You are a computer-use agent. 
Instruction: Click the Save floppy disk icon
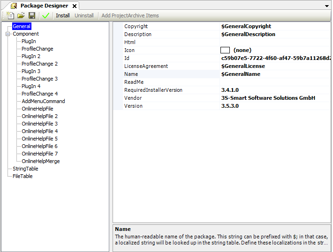[x=31, y=15]
